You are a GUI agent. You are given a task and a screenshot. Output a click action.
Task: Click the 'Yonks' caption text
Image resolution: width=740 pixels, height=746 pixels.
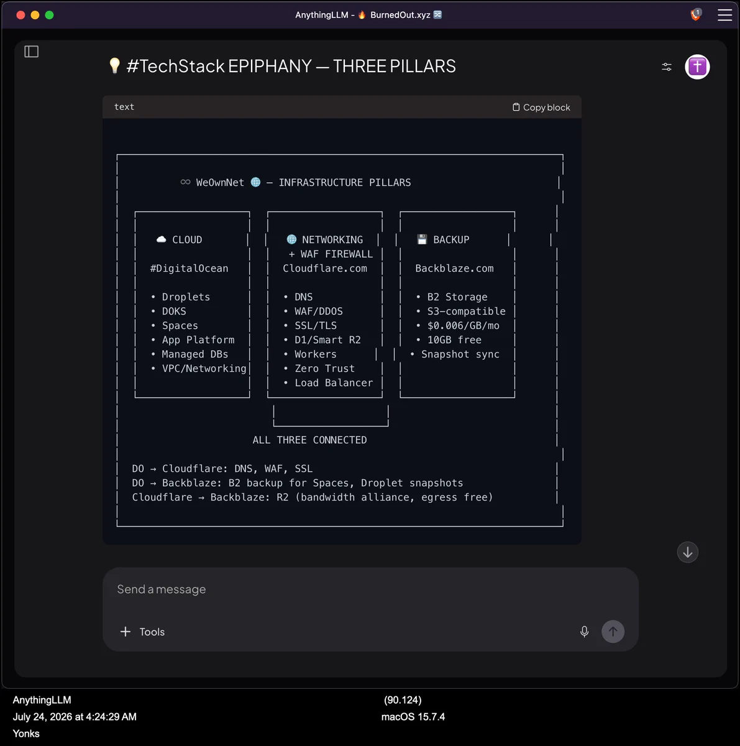(x=26, y=734)
